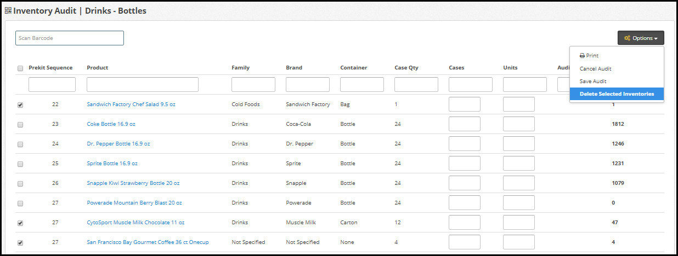Sort by Product column header
Screen dimensions: 678x256
point(98,68)
